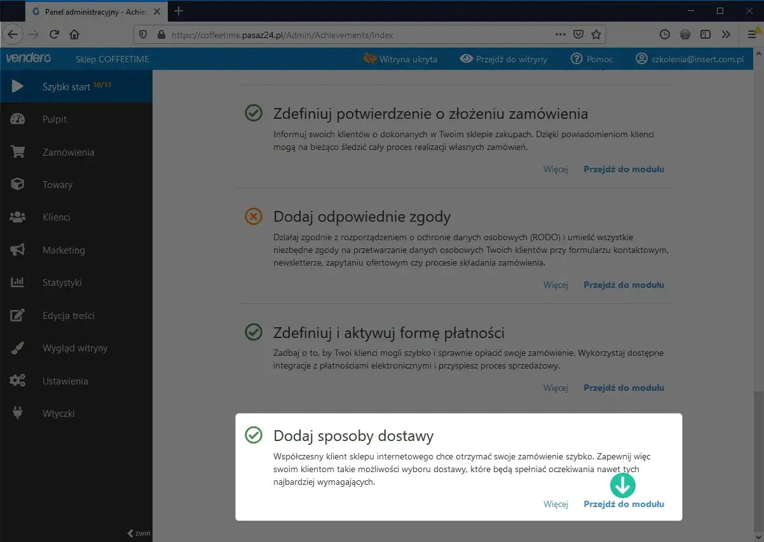Click Dodaj odpowiednie zgody heading
Viewport: 764px width, 542px height.
pyautogui.click(x=362, y=217)
